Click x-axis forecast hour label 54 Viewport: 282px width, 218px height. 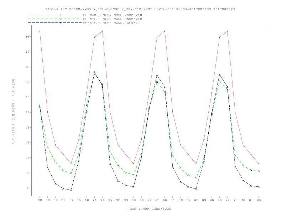(x=181, y=200)
